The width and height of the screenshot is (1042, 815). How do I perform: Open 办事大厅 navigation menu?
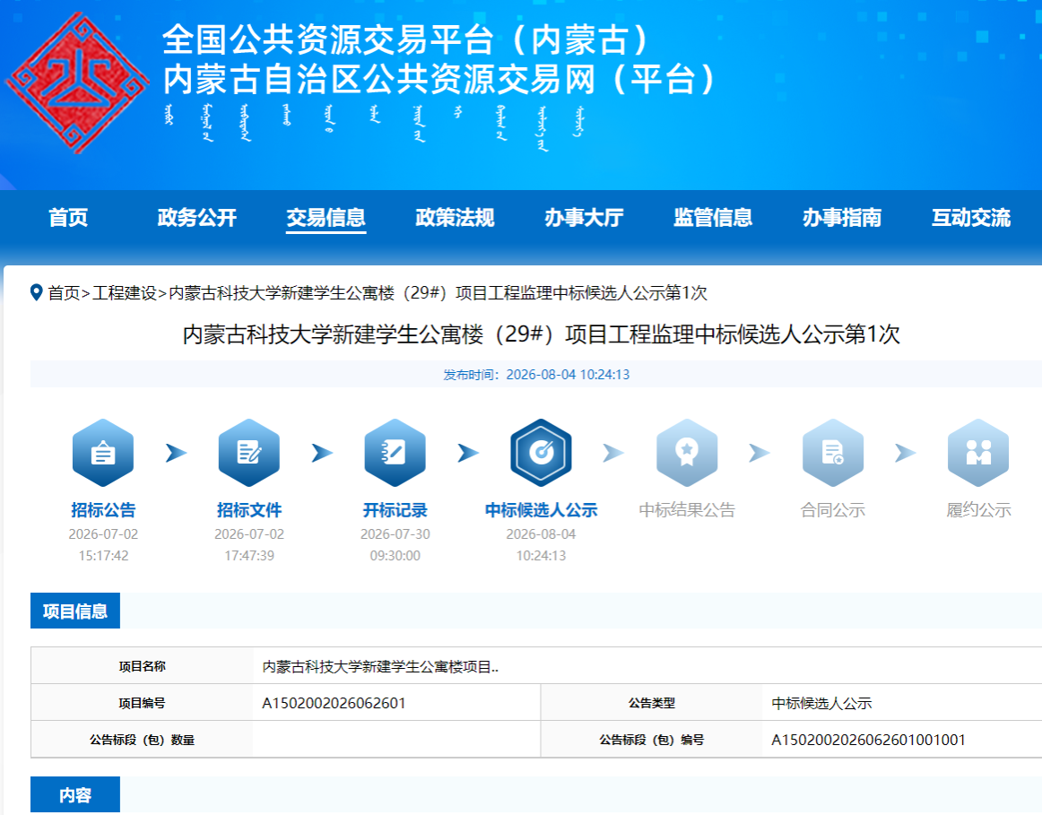pos(584,217)
